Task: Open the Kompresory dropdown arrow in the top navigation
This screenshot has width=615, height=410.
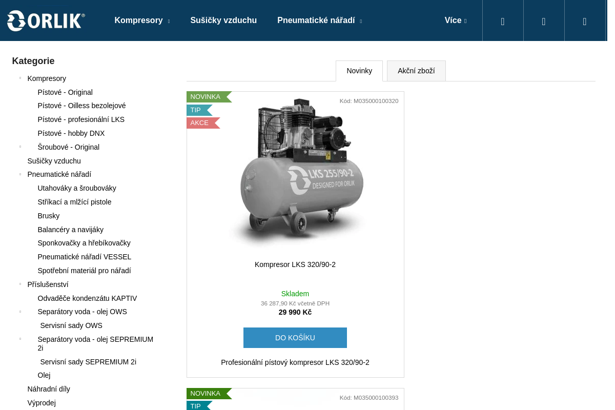Action: click(169, 22)
